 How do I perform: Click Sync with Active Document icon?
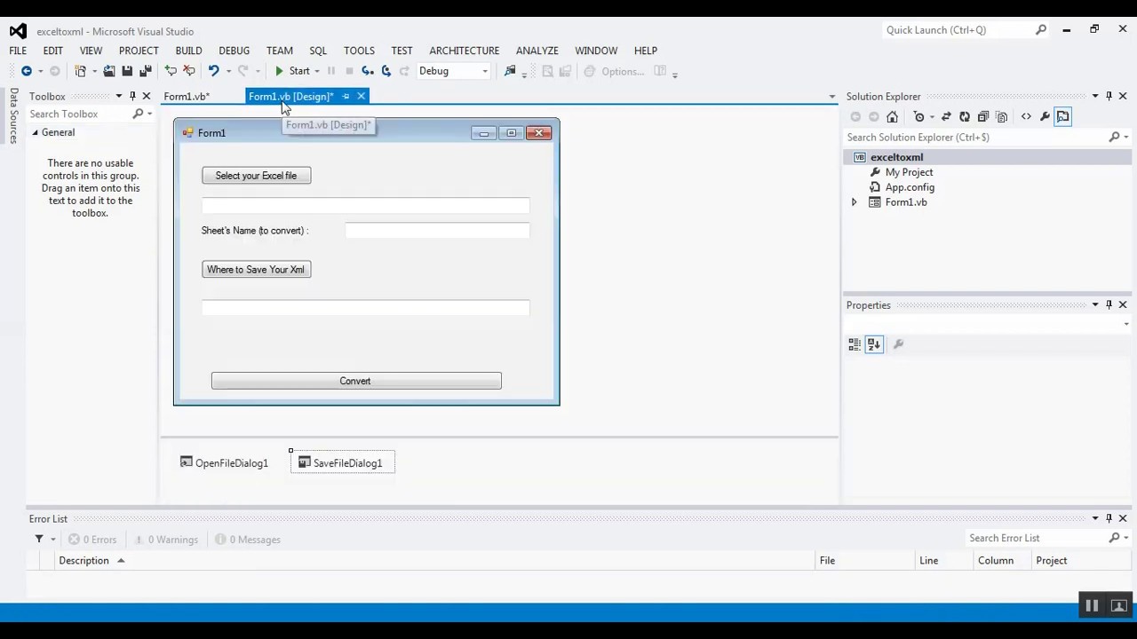coord(946,116)
